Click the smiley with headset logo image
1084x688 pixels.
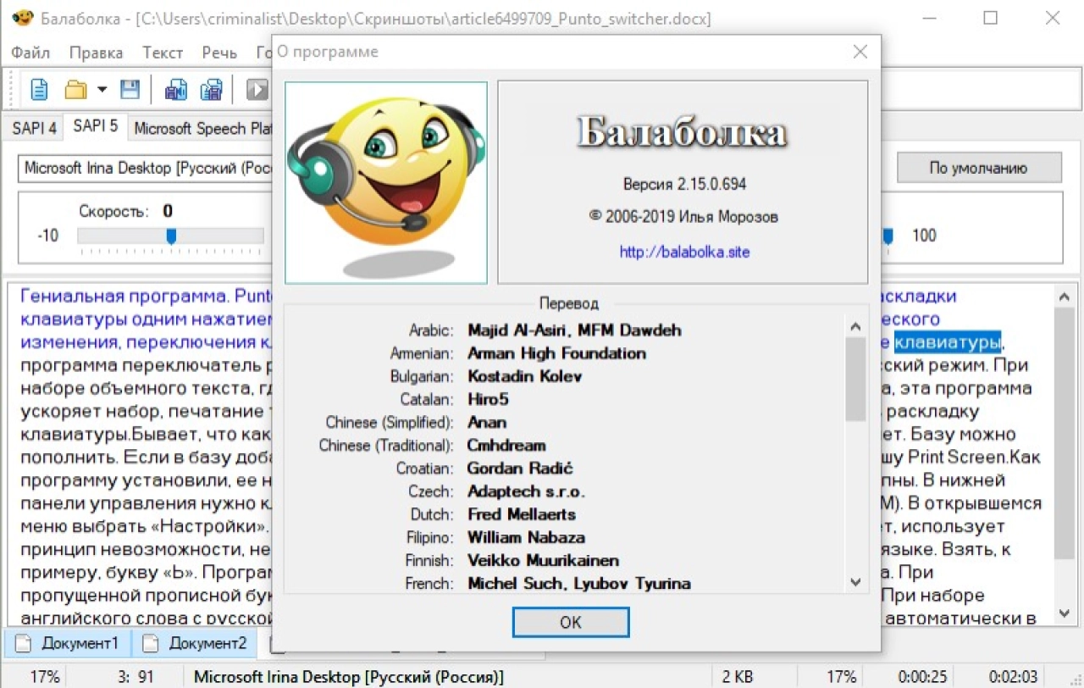pyautogui.click(x=386, y=182)
